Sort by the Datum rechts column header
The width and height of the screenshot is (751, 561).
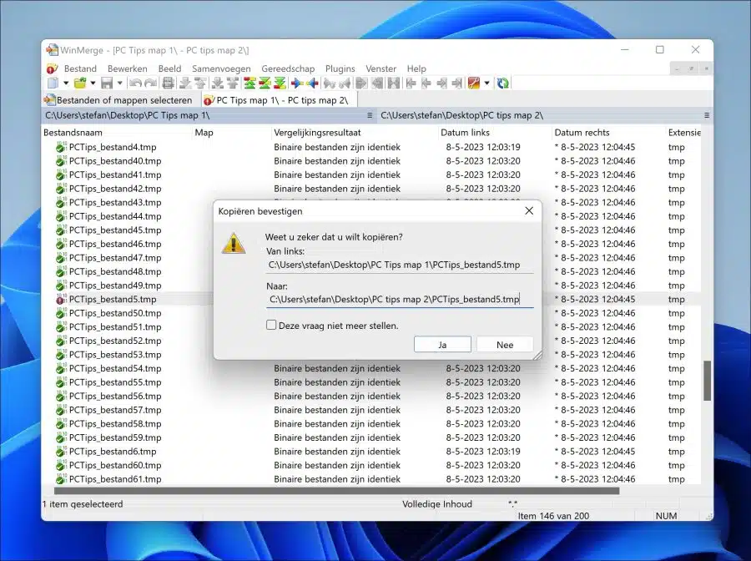pos(609,133)
